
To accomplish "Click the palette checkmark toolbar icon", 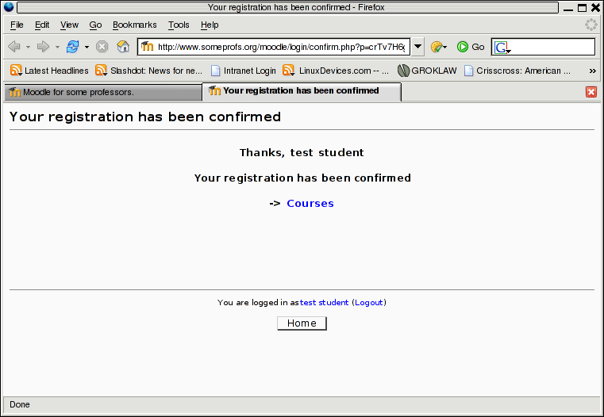I will 438,47.
